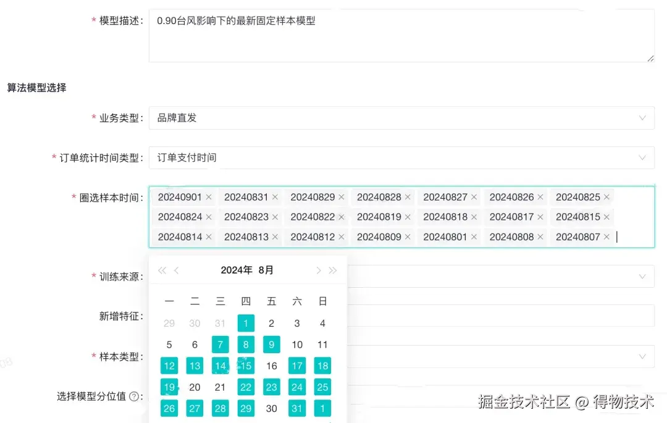Screen dimensions: 667x423
Task: Remove the 20240828 date tag
Action: pos(408,197)
